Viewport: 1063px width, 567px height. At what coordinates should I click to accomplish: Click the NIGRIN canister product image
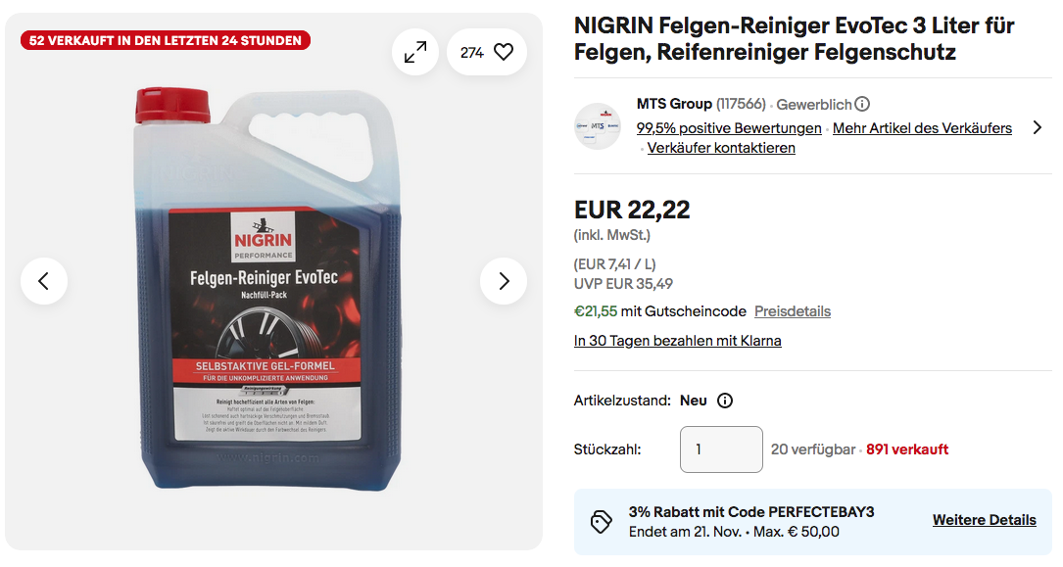267,288
